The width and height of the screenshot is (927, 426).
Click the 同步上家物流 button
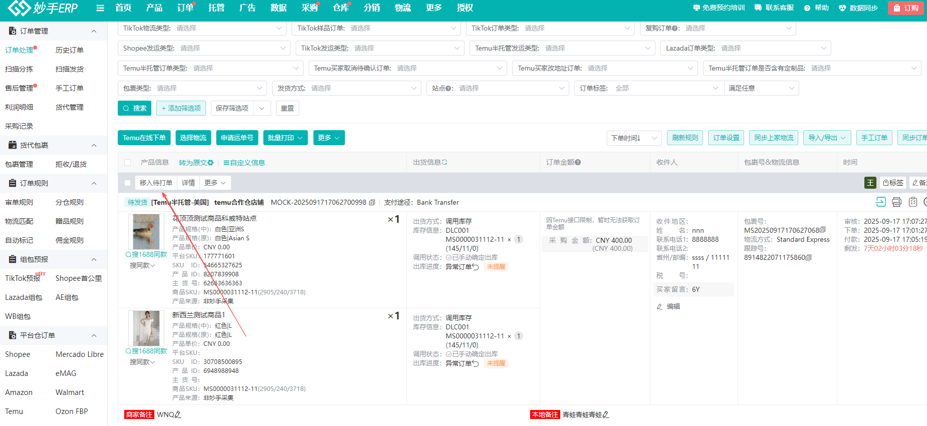coord(774,138)
